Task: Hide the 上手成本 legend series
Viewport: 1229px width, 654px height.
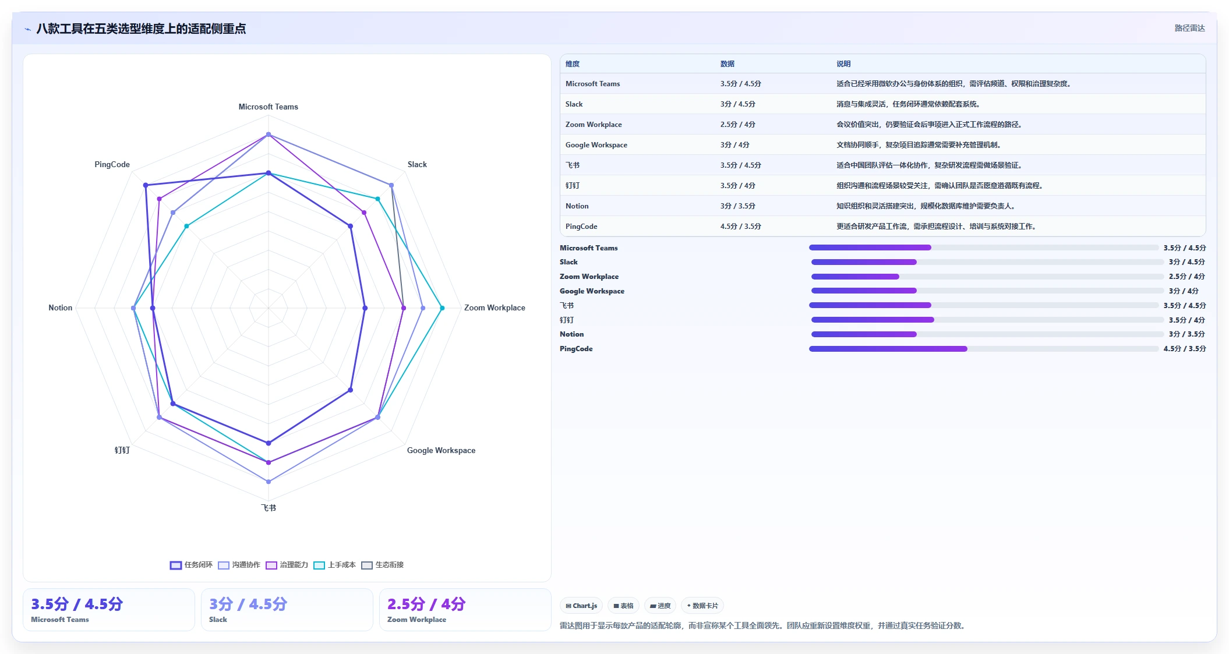Action: (x=334, y=565)
